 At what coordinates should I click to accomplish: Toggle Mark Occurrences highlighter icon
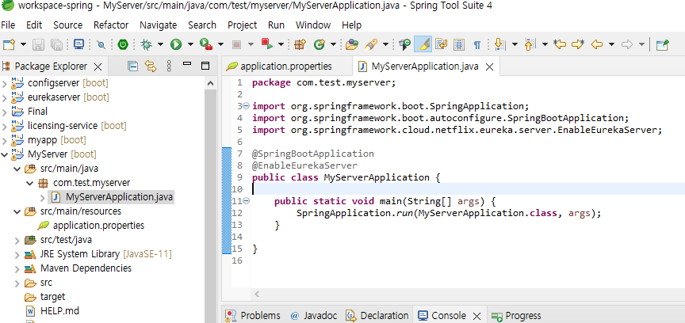423,44
